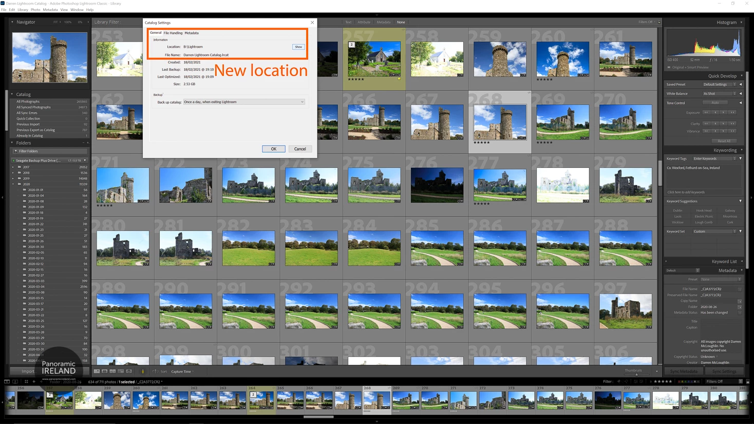754x424 pixels.
Task: Select photo thumbnail number 269 in grid
Action: (563, 122)
